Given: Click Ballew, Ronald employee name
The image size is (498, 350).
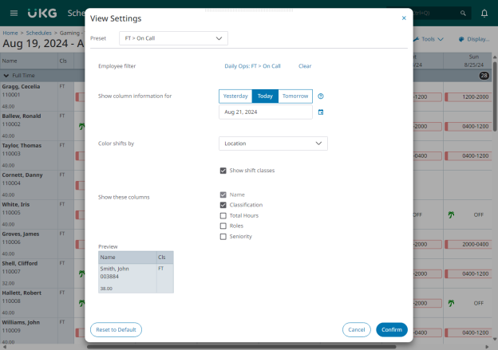Looking at the screenshot, I should (x=22, y=116).
